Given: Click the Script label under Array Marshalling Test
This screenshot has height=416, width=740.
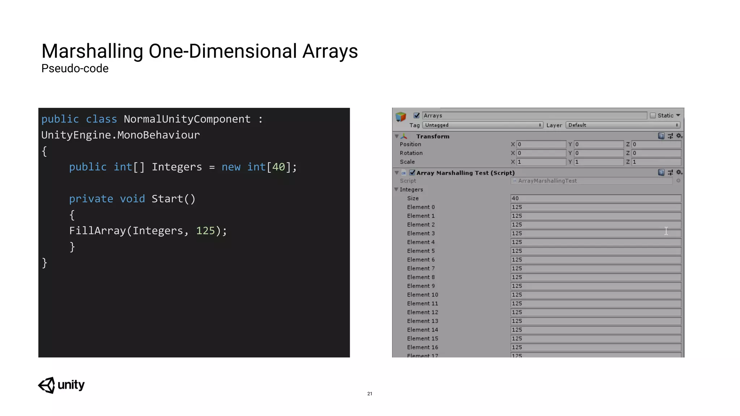Looking at the screenshot, I should pyautogui.click(x=408, y=181).
